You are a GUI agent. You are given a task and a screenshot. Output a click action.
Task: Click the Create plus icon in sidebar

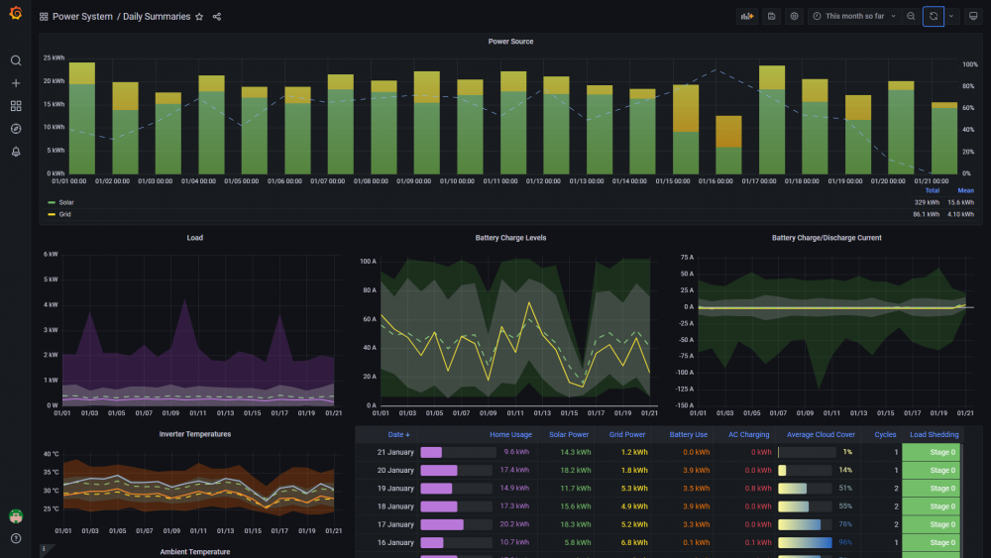point(16,83)
